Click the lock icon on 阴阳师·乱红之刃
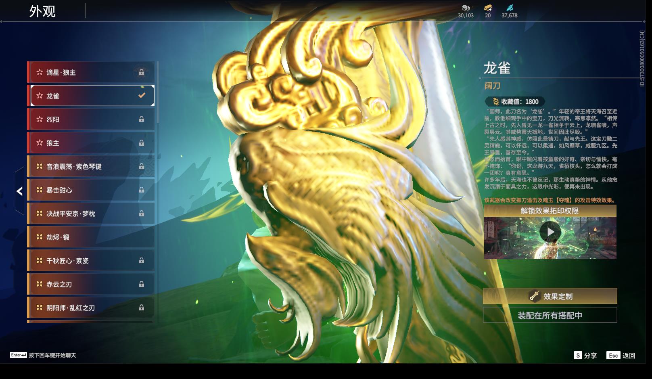 point(142,308)
